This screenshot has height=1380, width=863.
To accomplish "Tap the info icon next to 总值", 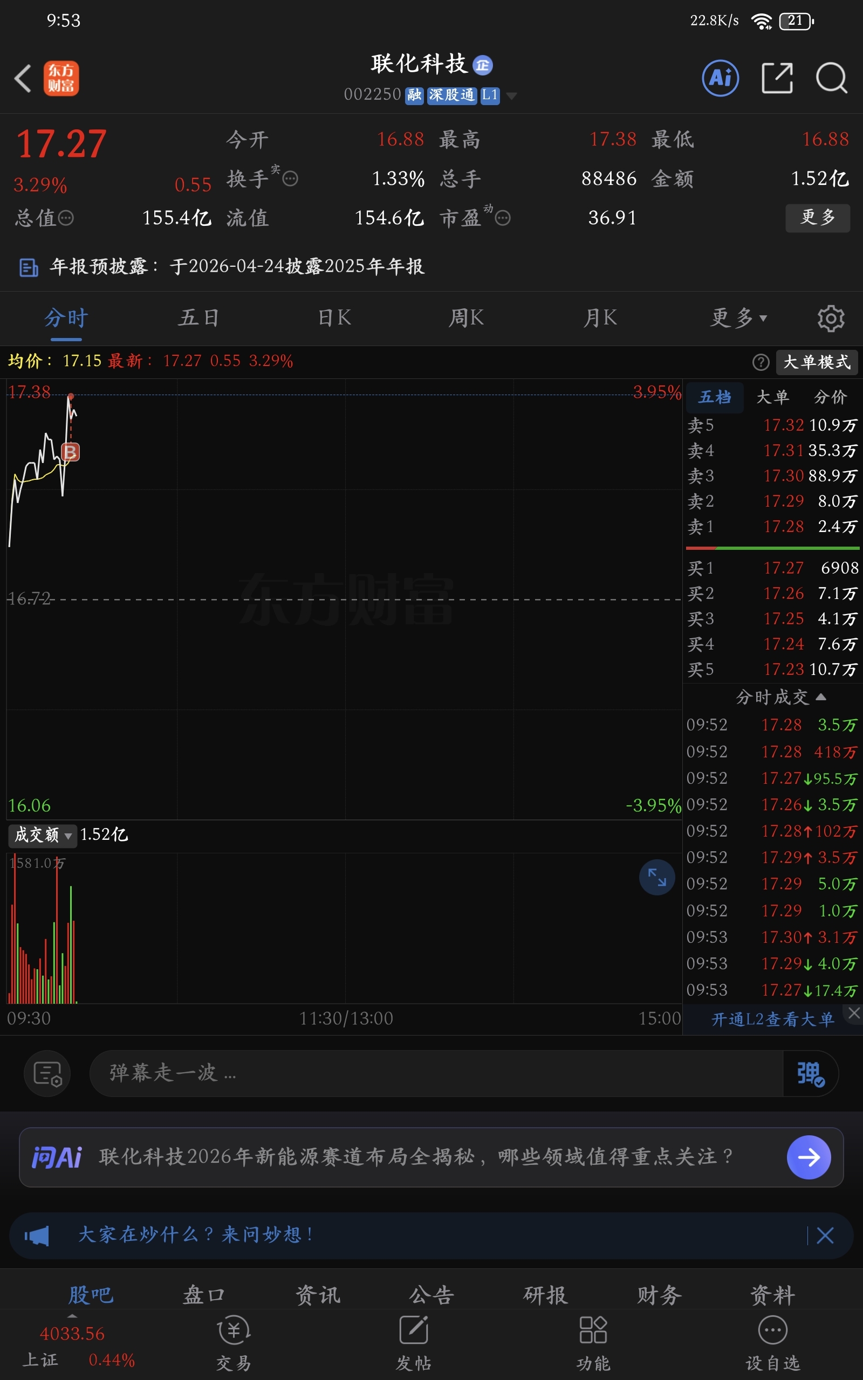I will click(x=66, y=218).
